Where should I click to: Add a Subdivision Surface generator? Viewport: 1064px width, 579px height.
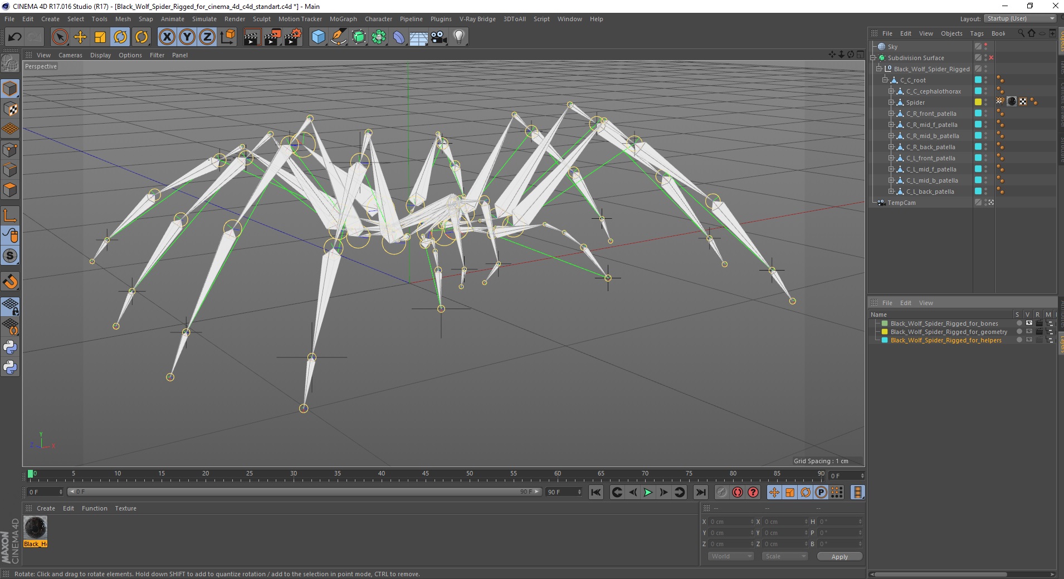point(359,37)
